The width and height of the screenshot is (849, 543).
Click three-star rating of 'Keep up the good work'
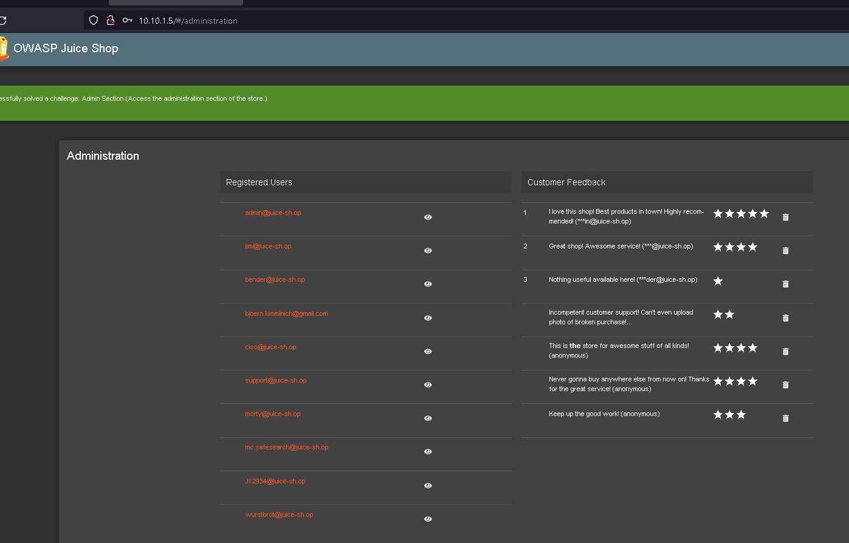[729, 415]
